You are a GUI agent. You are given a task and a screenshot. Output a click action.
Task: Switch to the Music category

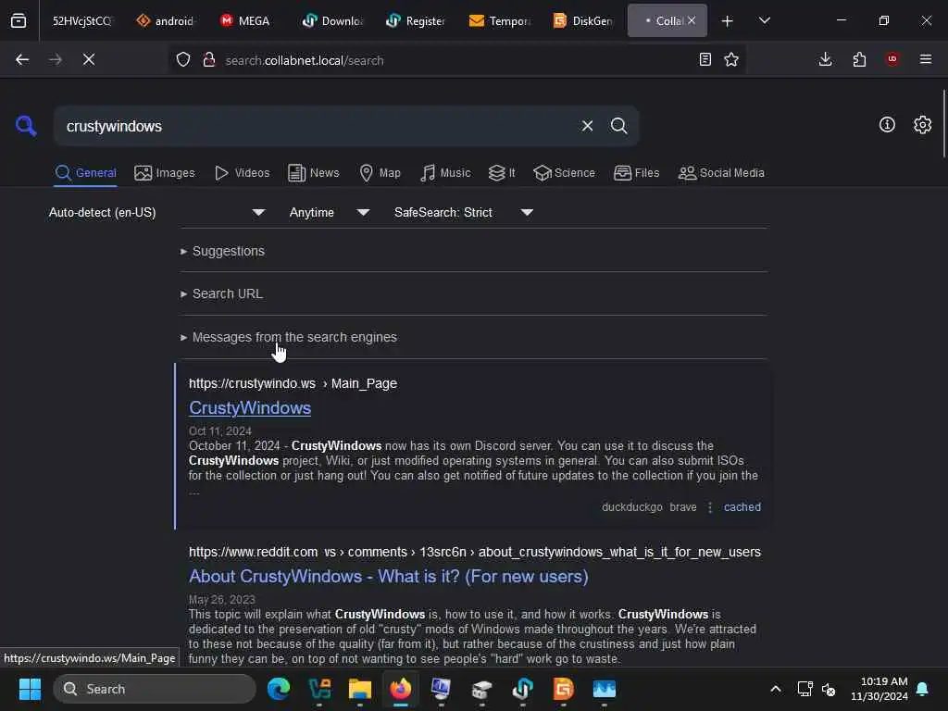445,173
